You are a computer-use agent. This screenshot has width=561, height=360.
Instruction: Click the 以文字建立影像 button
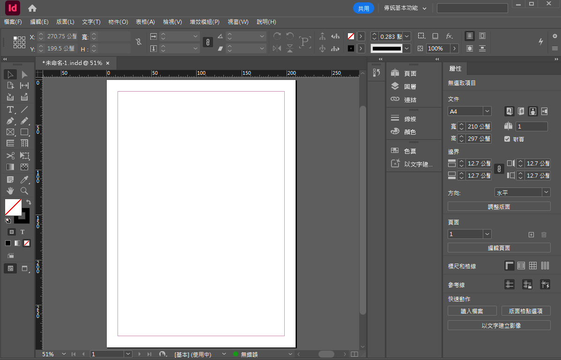pyautogui.click(x=499, y=325)
